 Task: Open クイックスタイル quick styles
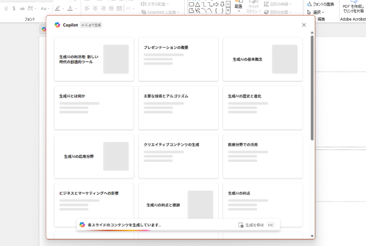[x=253, y=7]
